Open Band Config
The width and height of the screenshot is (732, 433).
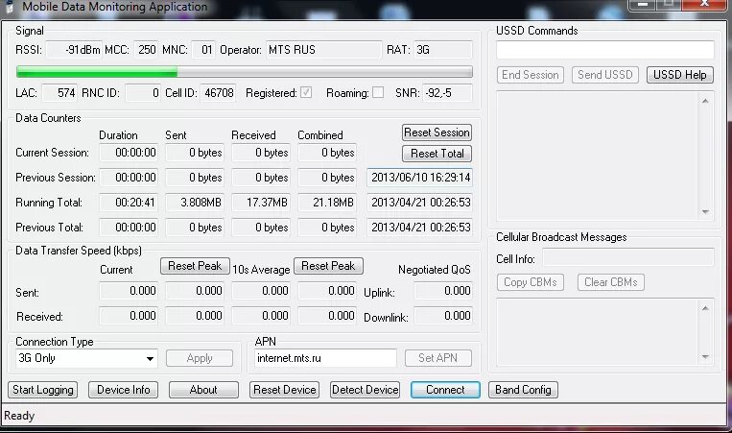(x=523, y=390)
